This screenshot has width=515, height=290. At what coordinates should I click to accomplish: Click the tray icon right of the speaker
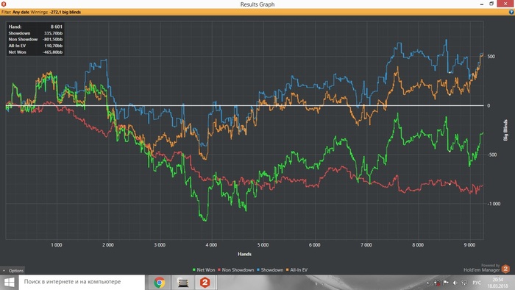[464, 283]
